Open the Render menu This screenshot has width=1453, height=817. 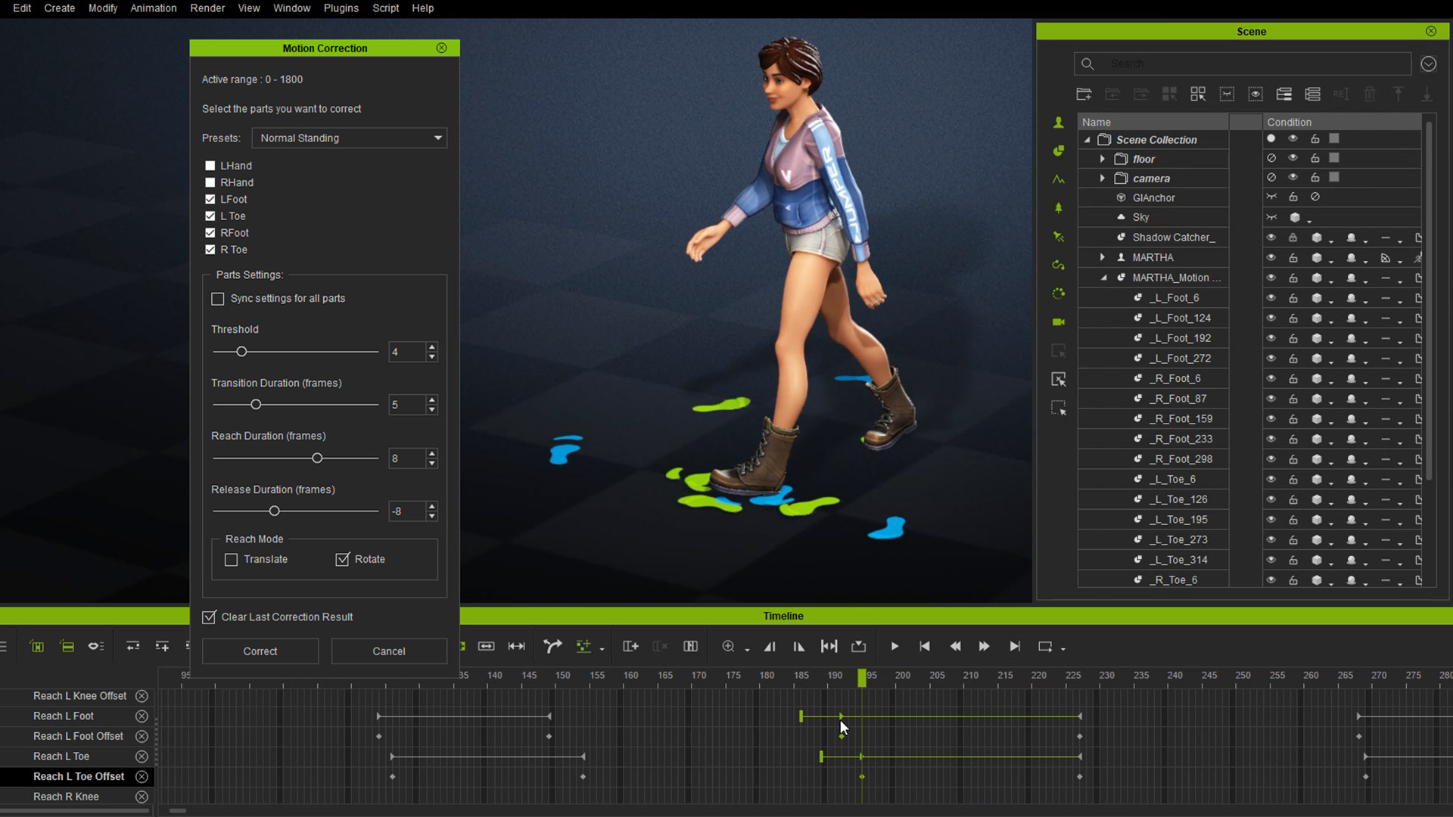click(207, 8)
